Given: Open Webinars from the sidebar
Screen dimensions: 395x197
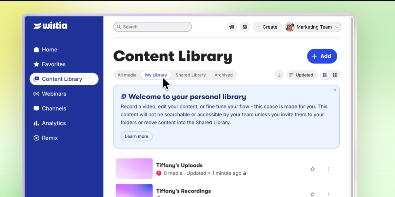Looking at the screenshot, I should 54,94.
